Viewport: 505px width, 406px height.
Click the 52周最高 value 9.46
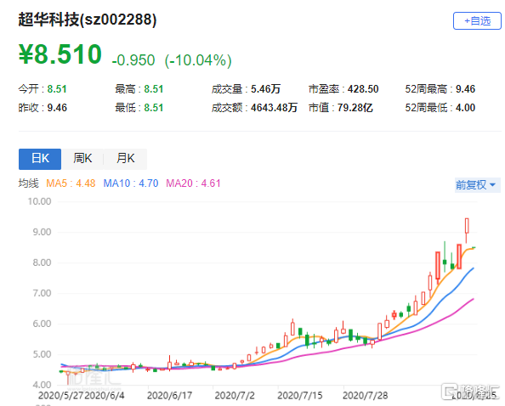(x=465, y=89)
